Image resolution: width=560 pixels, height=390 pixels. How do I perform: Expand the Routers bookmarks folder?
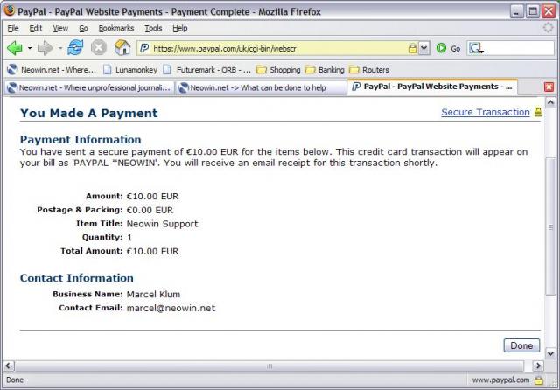coord(369,70)
